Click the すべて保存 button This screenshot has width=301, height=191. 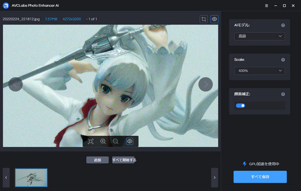coord(260,177)
